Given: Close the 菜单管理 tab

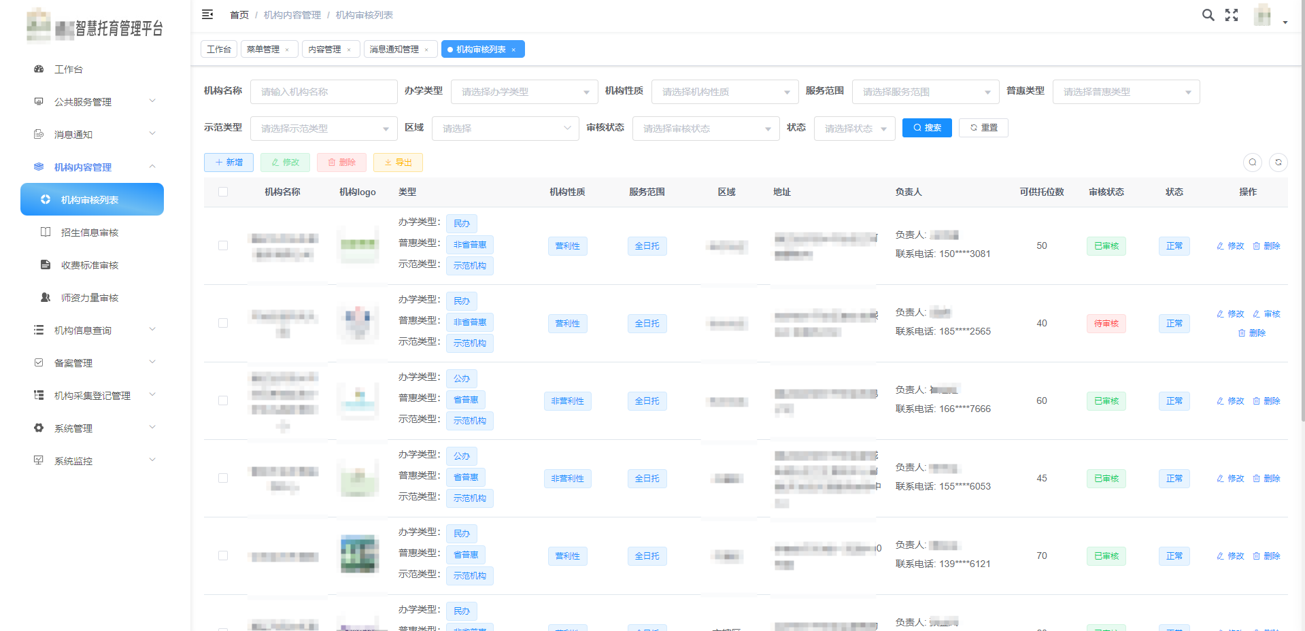Looking at the screenshot, I should click(287, 50).
